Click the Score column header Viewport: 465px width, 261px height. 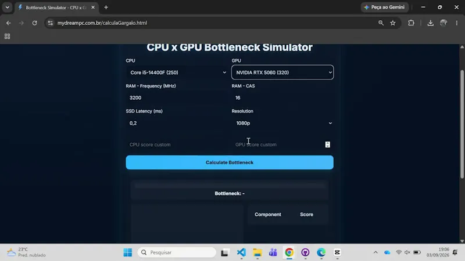point(306,215)
